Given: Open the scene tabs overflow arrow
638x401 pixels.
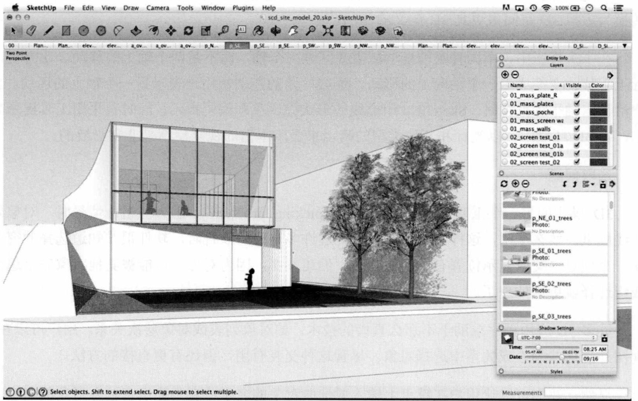Looking at the screenshot, I should (x=625, y=46).
